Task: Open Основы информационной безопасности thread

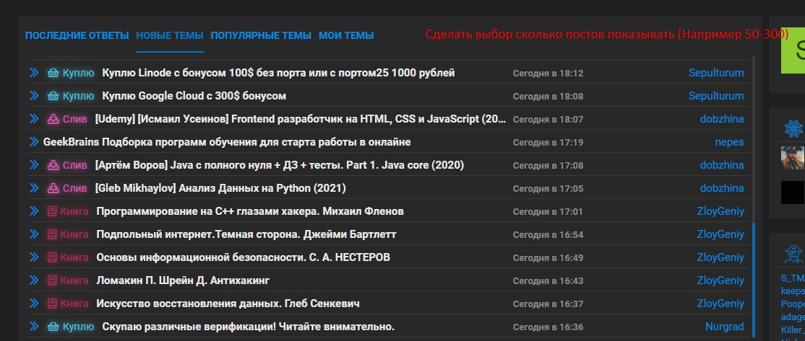Action: (x=244, y=257)
